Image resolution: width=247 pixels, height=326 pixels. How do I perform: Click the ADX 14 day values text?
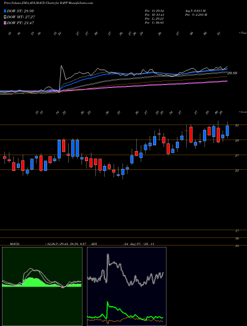tap(139, 244)
